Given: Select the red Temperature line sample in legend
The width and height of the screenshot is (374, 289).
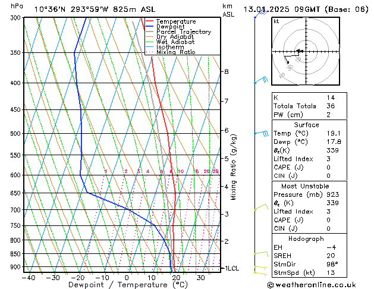Looking at the screenshot, I should tap(150, 21).
